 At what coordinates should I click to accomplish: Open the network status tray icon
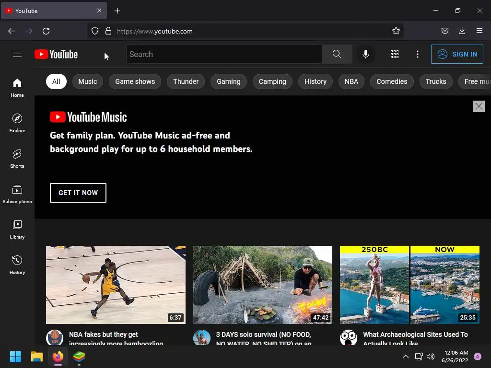[x=419, y=356]
